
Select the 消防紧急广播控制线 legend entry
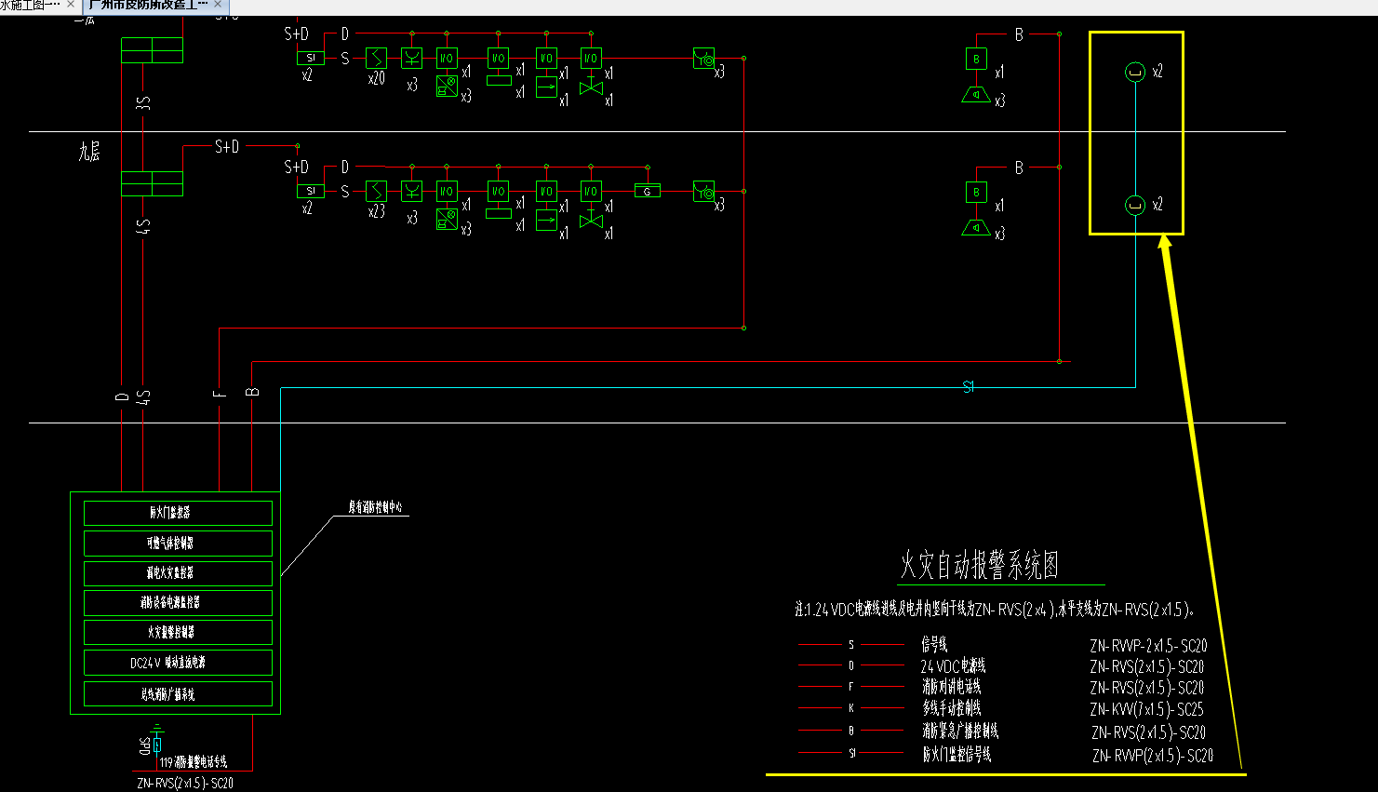tap(960, 732)
